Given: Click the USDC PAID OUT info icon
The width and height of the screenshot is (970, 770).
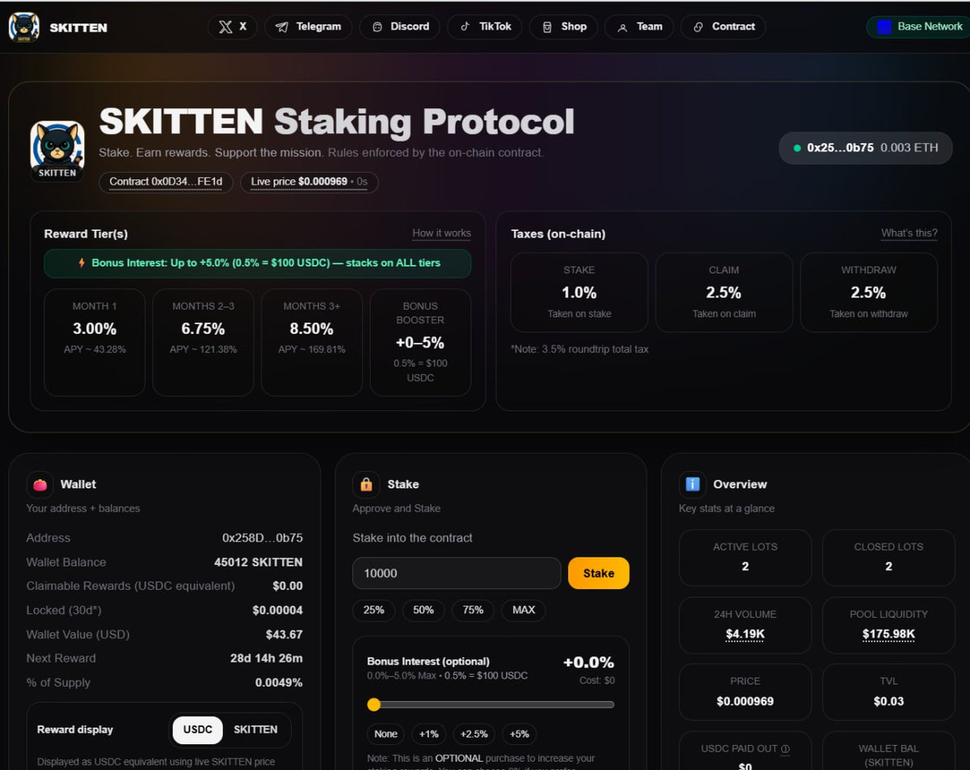Looking at the screenshot, I should 786,749.
